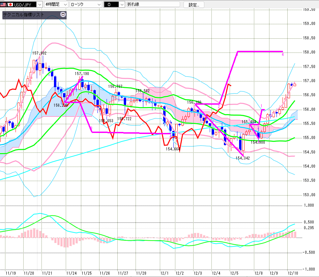Click the 11/19 date on time axis

pyautogui.click(x=11, y=273)
